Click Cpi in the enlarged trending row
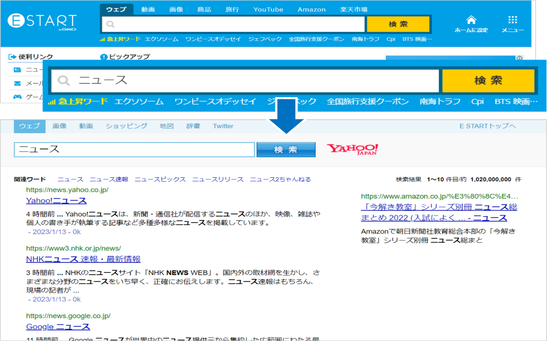 coord(477,102)
